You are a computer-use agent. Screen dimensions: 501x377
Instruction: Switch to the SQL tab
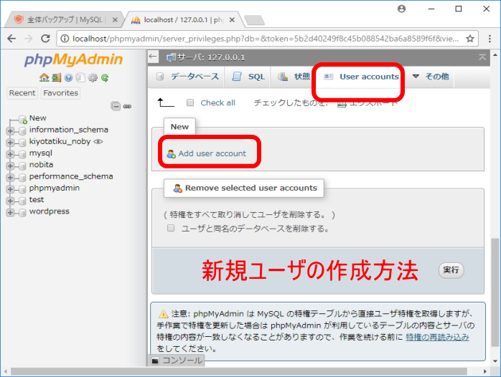click(248, 77)
